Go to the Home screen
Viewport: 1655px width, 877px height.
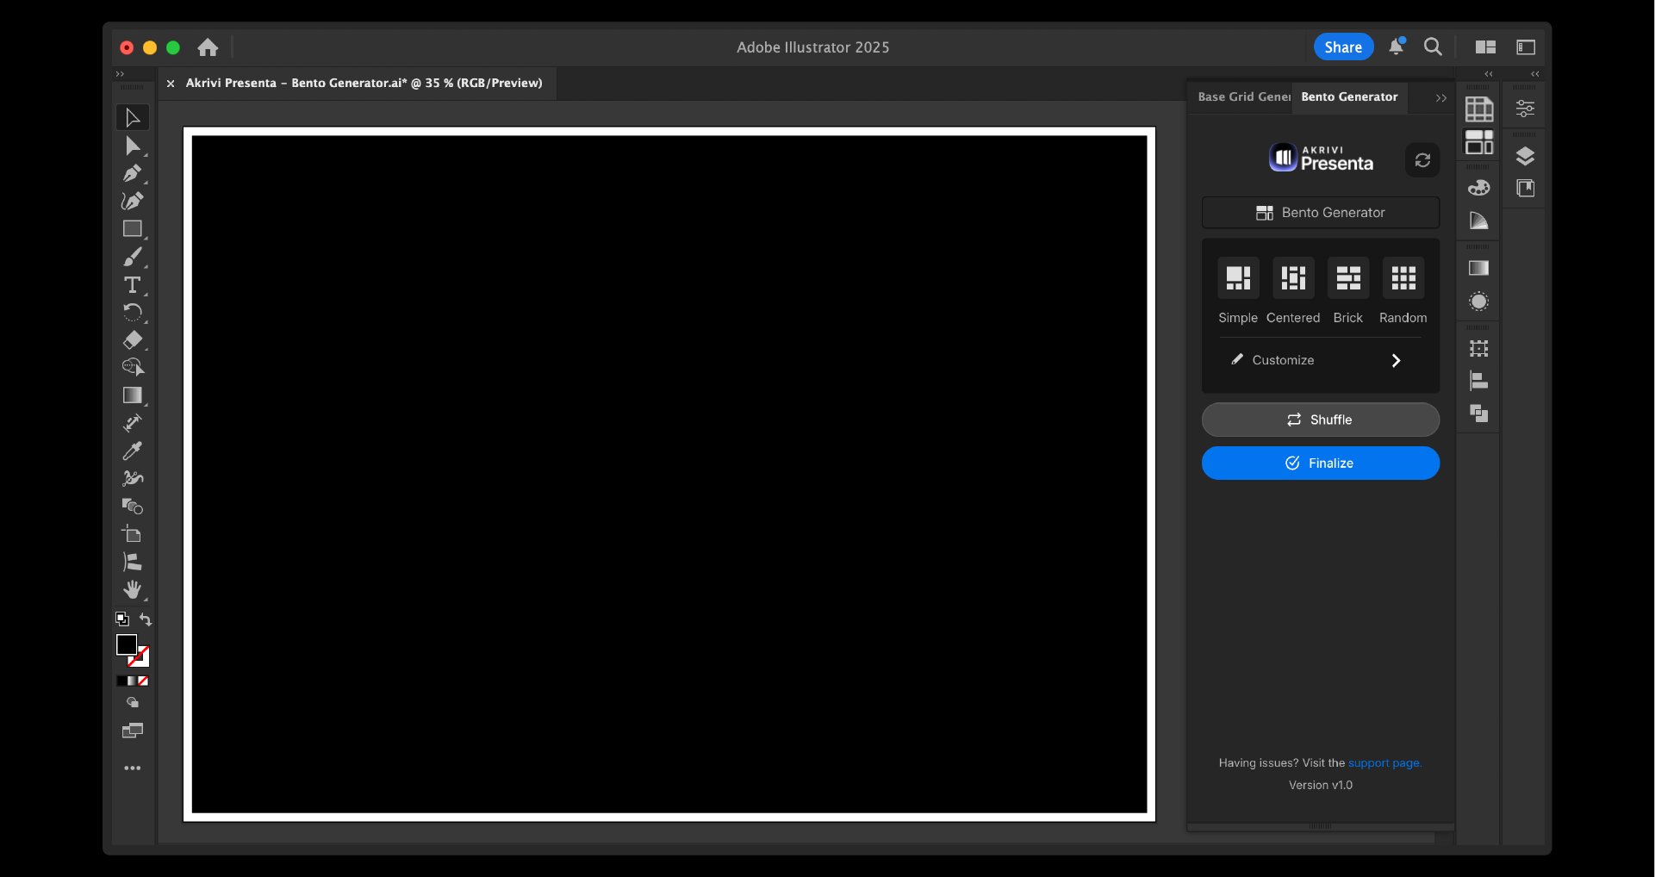tap(208, 47)
